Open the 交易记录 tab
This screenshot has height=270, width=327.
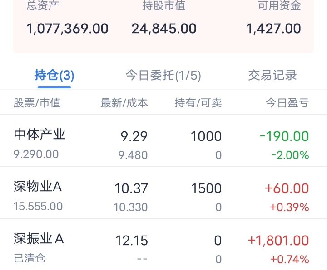[x=272, y=75]
